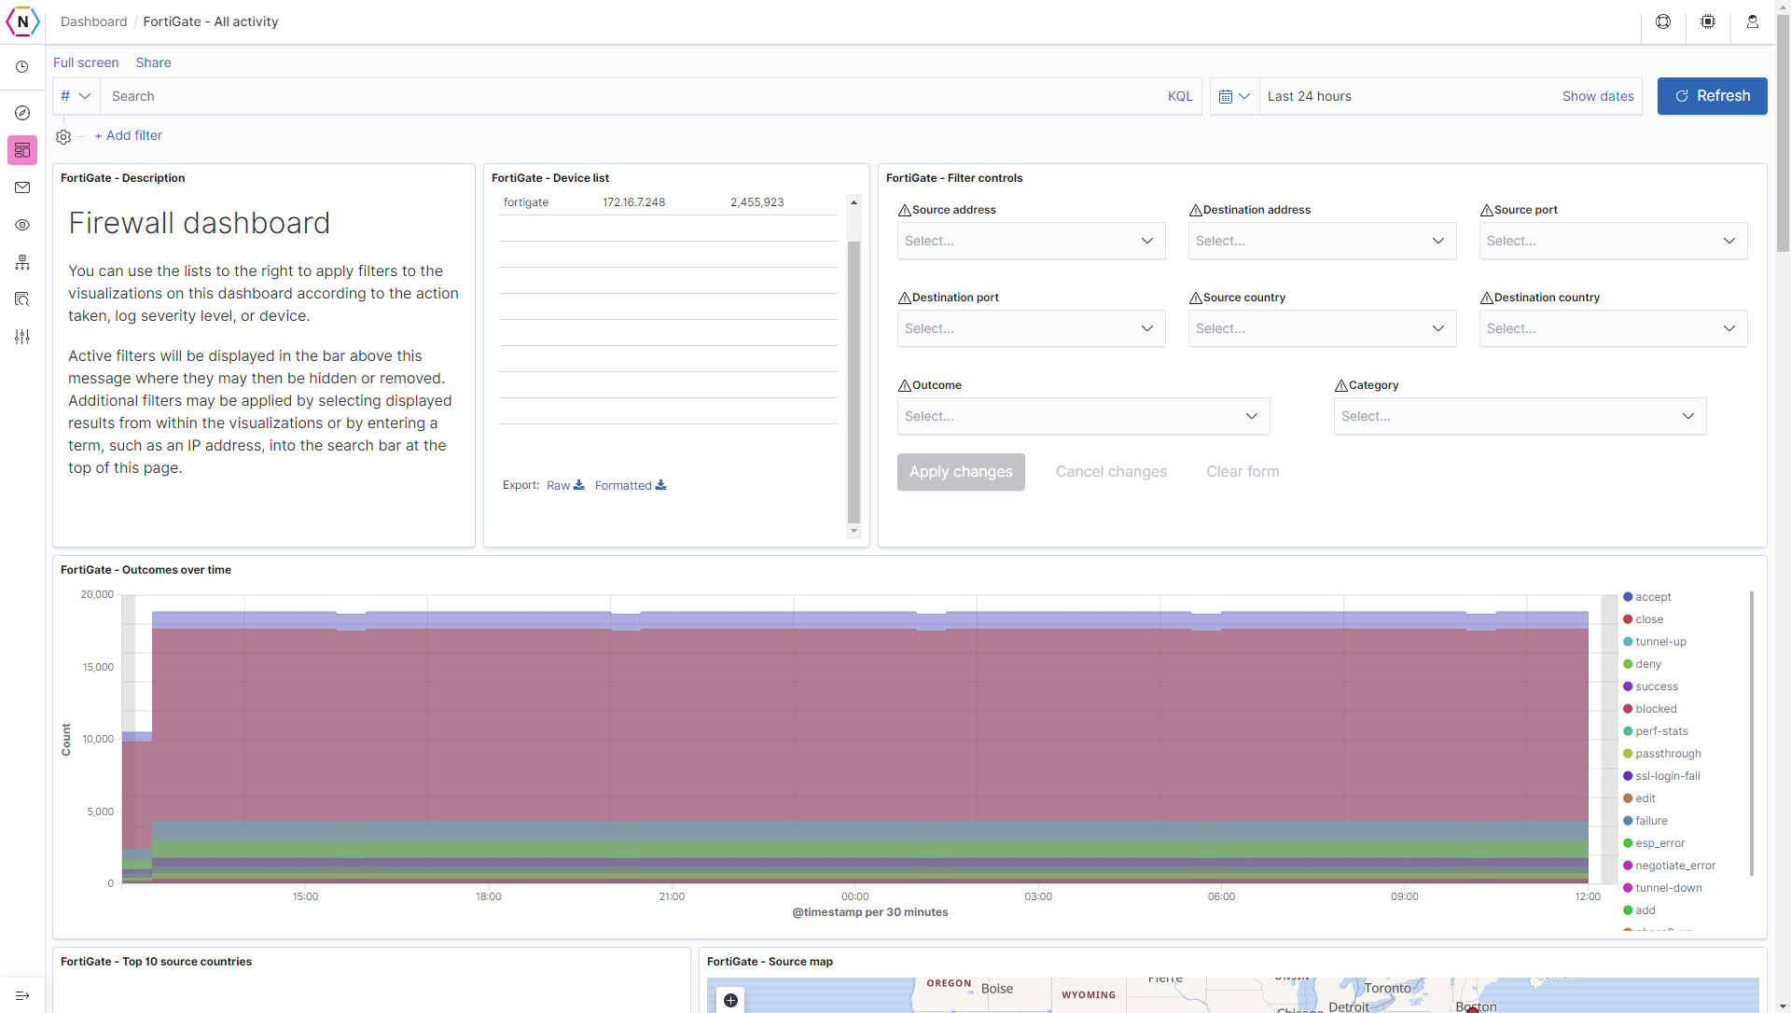
Task: Click the esp_error legend color dot
Action: click(1628, 843)
